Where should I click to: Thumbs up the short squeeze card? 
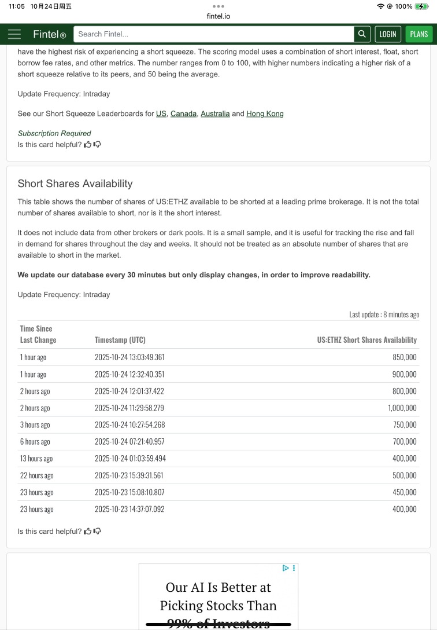88,145
